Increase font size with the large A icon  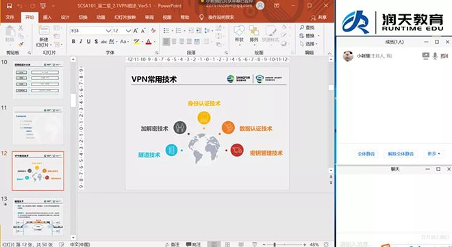(x=136, y=31)
